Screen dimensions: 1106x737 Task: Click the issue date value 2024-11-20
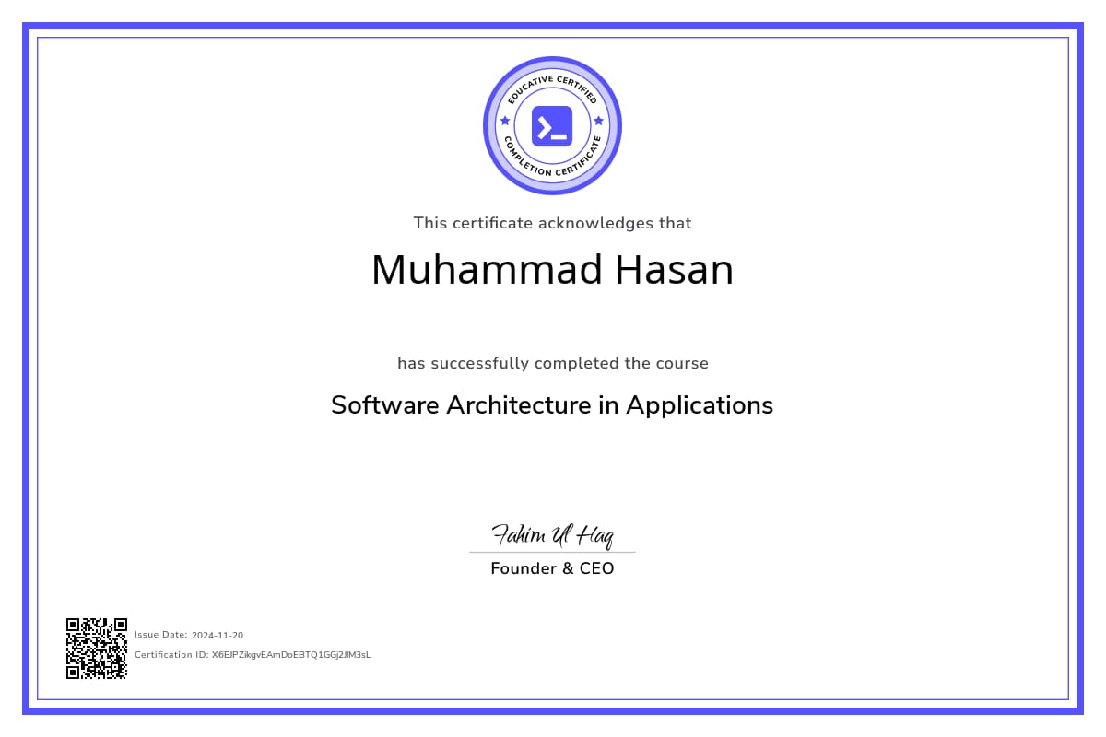click(x=218, y=635)
